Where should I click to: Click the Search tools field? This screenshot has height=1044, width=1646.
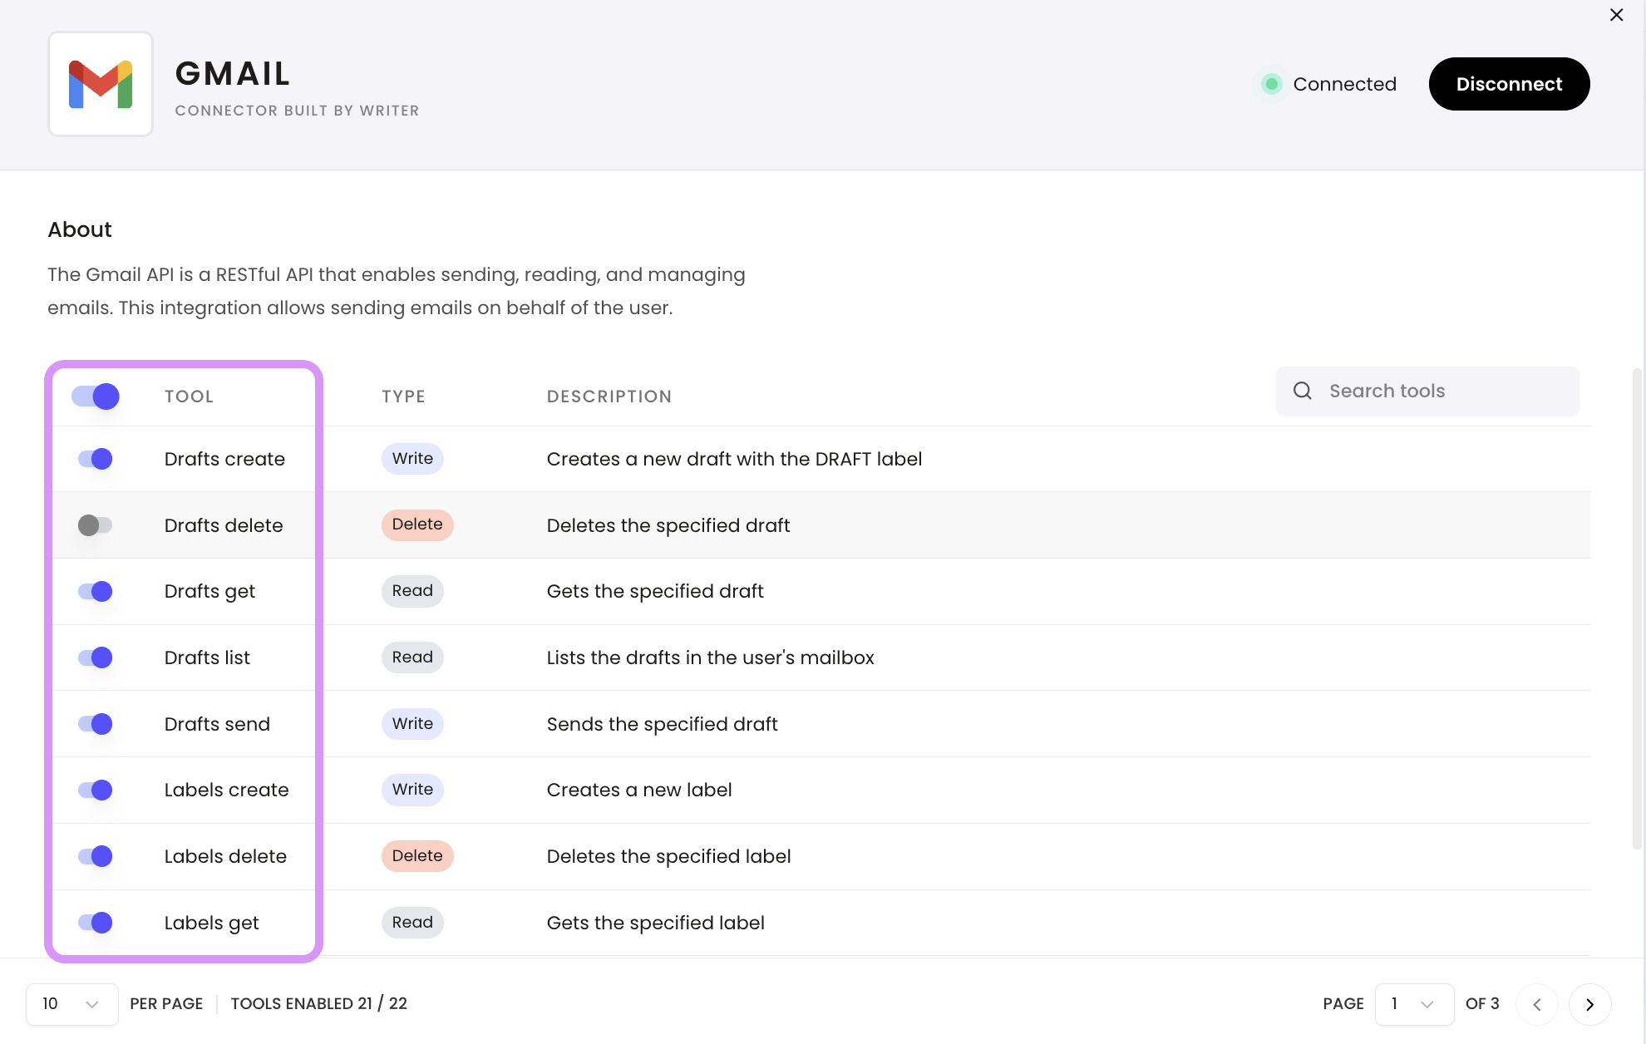point(1442,391)
